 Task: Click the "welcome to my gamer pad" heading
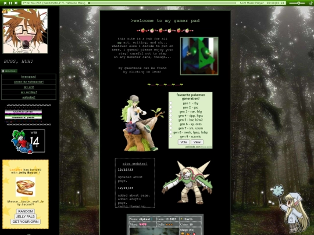point(165,21)
